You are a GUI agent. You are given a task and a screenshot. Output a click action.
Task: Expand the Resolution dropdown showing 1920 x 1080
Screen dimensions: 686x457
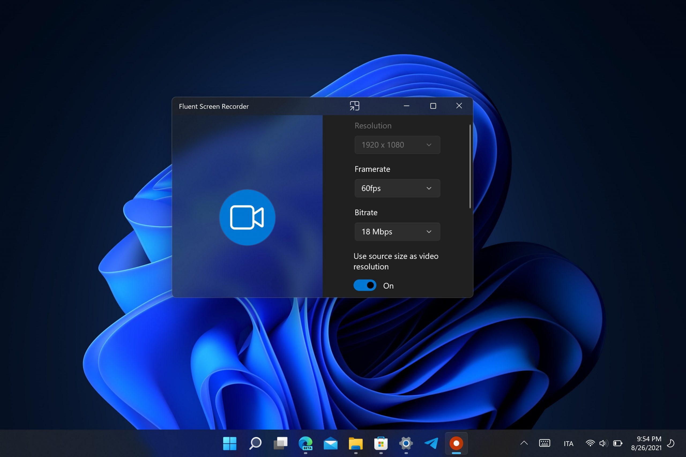coord(397,145)
